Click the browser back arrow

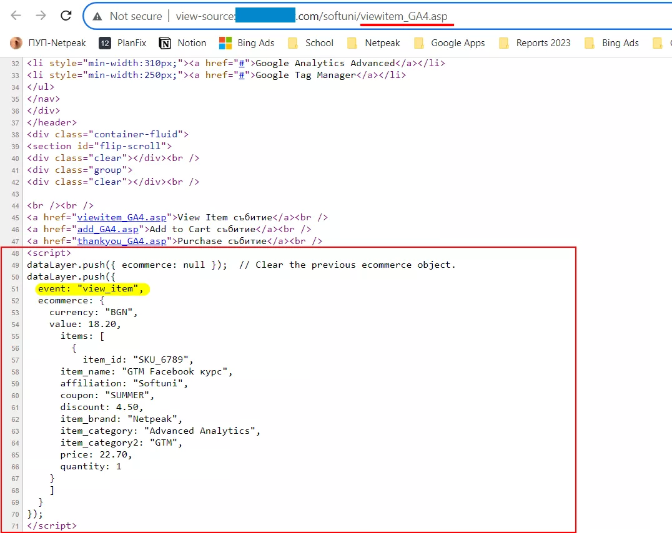[16, 16]
